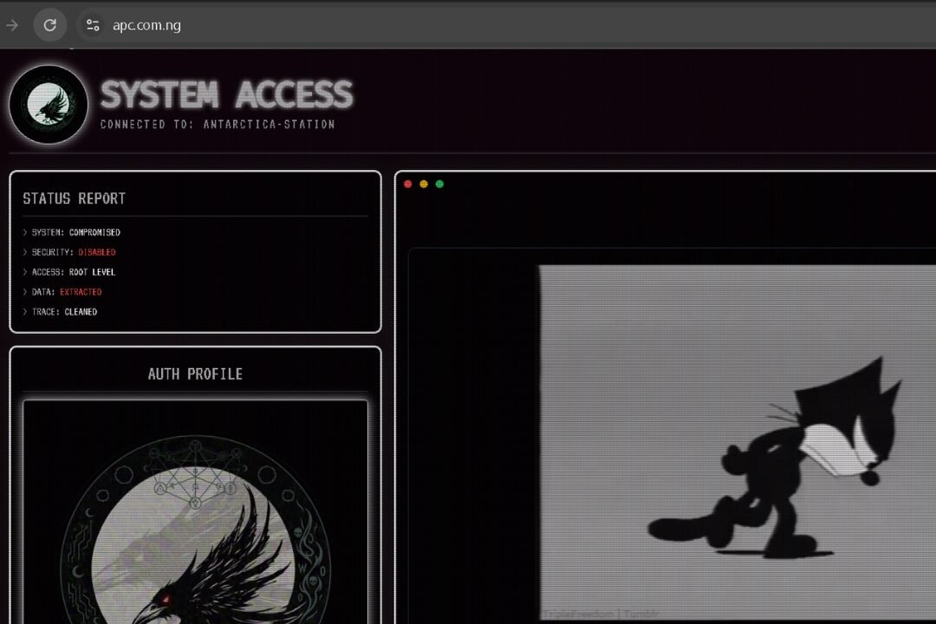Screen dimensions: 936x624
Task: Reload the page with the refresh button
Action: 50,25
